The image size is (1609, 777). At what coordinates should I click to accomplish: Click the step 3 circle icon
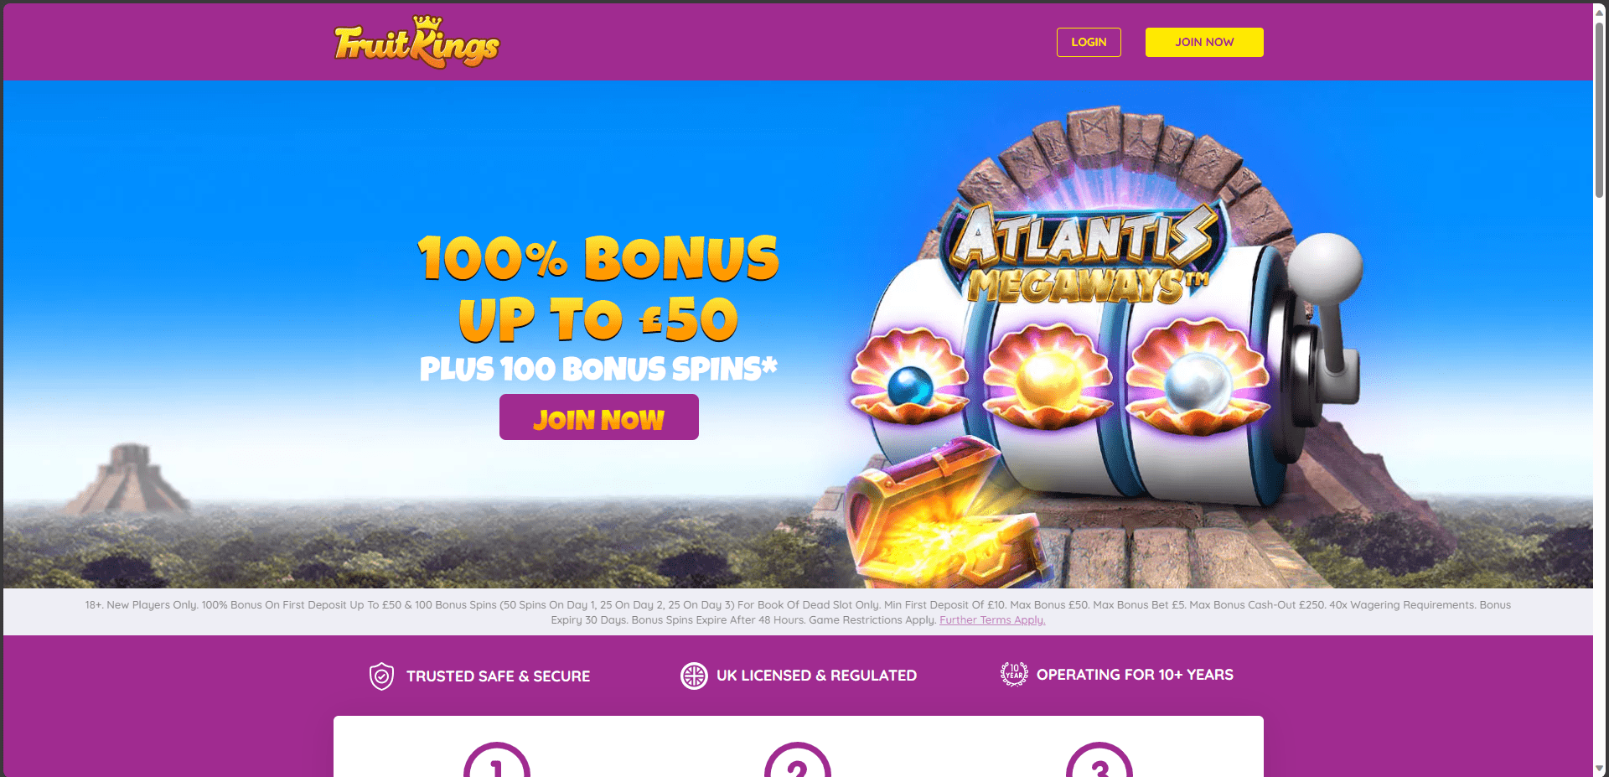[x=1099, y=760]
